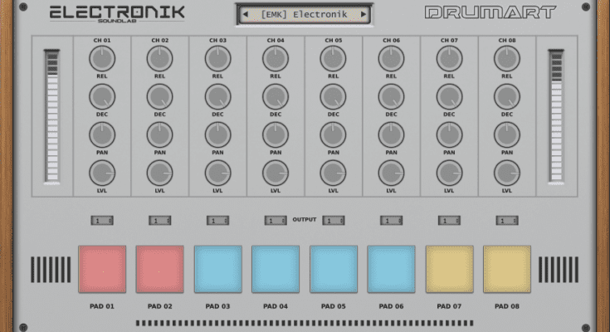Change the output selector under CH 01
Image resolution: width=610 pixels, height=332 pixels.
point(101,221)
